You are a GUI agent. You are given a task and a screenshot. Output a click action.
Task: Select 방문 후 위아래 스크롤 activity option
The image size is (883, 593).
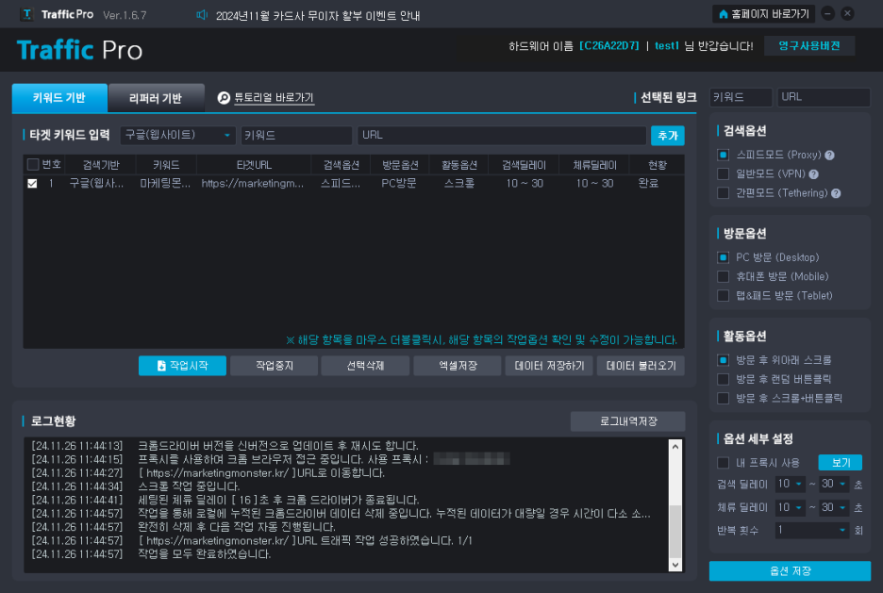tap(723, 360)
